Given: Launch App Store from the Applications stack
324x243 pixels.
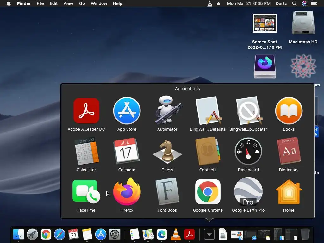Looking at the screenshot, I should click(x=127, y=110).
